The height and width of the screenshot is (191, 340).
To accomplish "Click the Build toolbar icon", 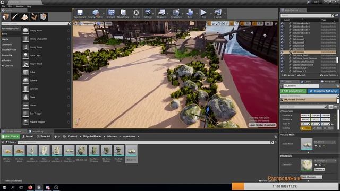I will (190, 13).
